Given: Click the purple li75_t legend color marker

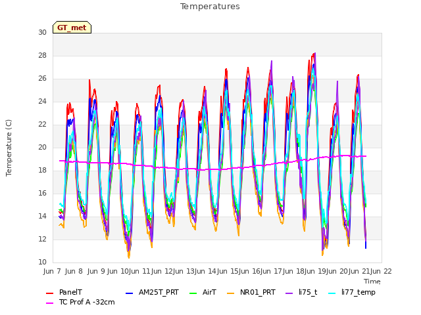Looking at the screenshot, I should pyautogui.click(x=289, y=293).
